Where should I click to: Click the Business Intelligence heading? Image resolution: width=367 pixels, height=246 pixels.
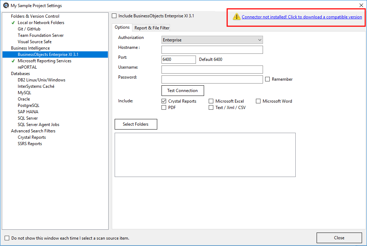pyautogui.click(x=31, y=48)
